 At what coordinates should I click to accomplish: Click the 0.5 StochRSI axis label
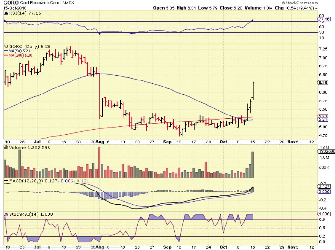[322, 228]
